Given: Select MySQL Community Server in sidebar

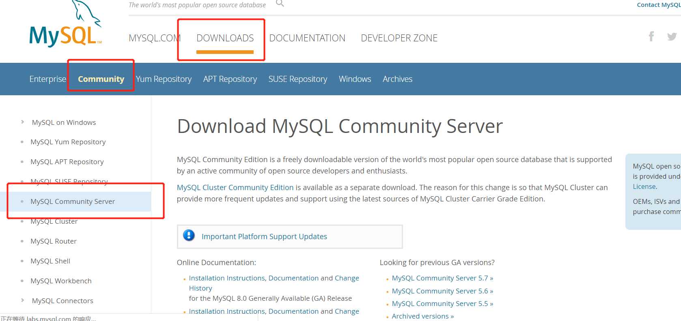Looking at the screenshot, I should pos(73,201).
